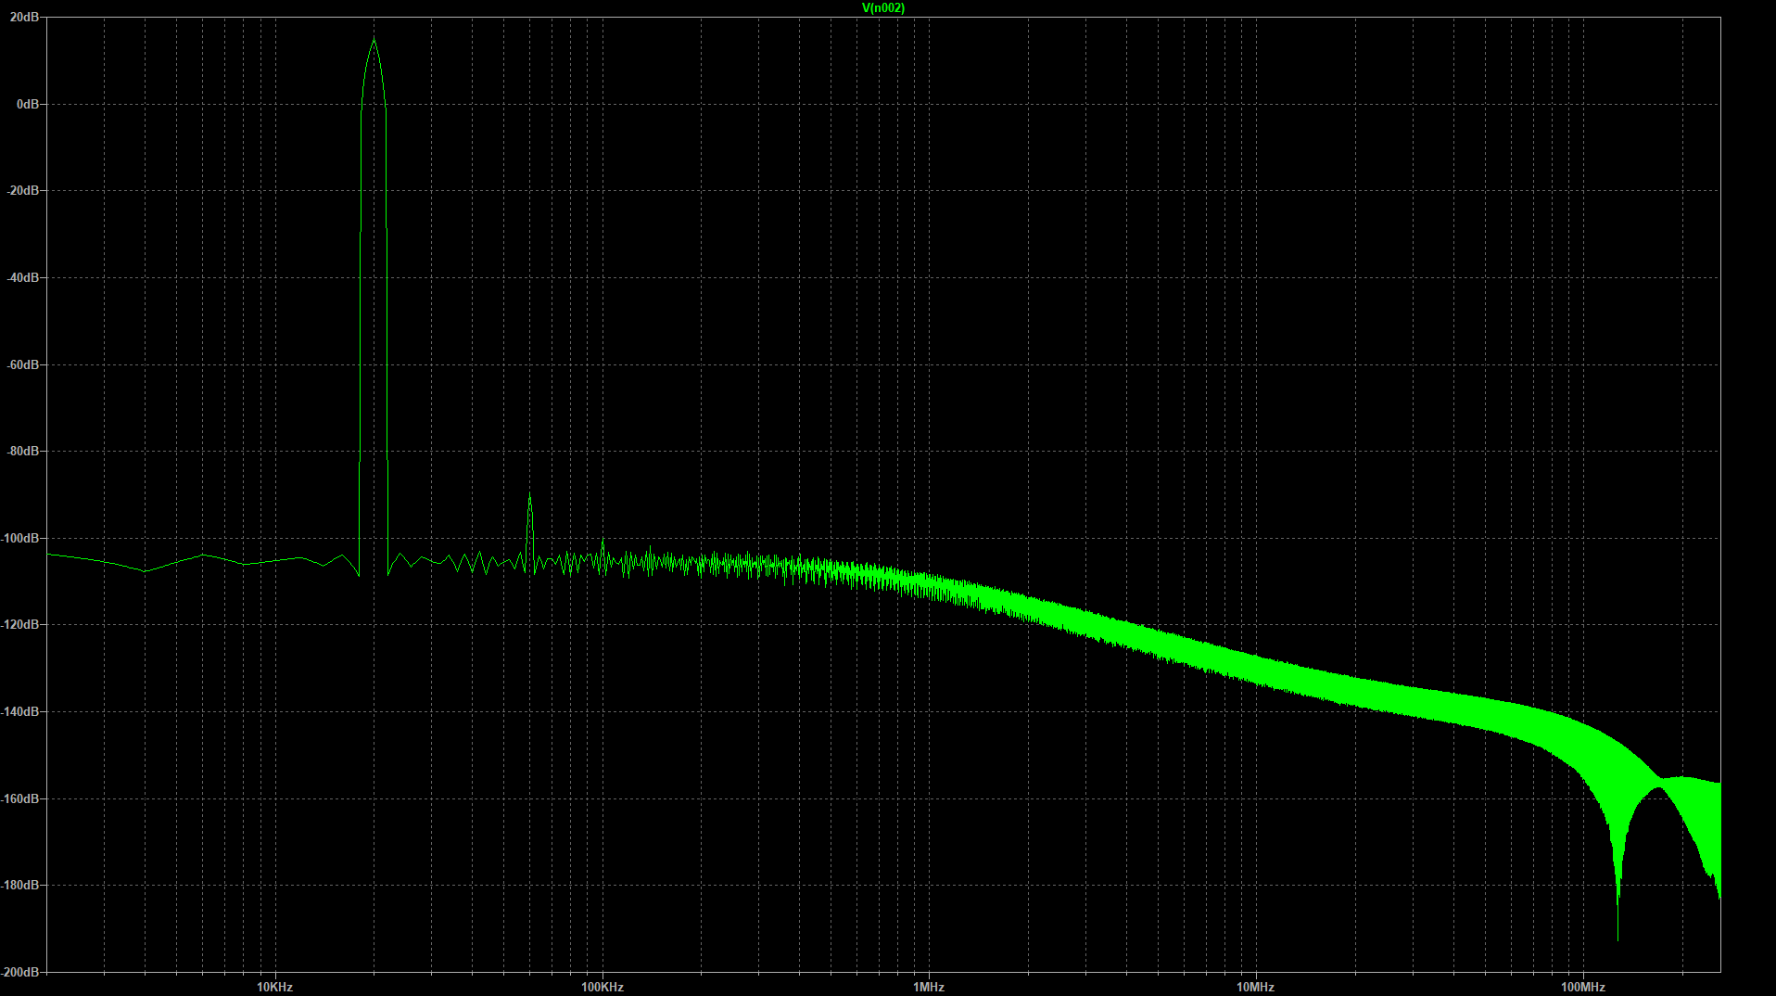Click the -180dB axis label
1776x996 pixels.
[20, 885]
